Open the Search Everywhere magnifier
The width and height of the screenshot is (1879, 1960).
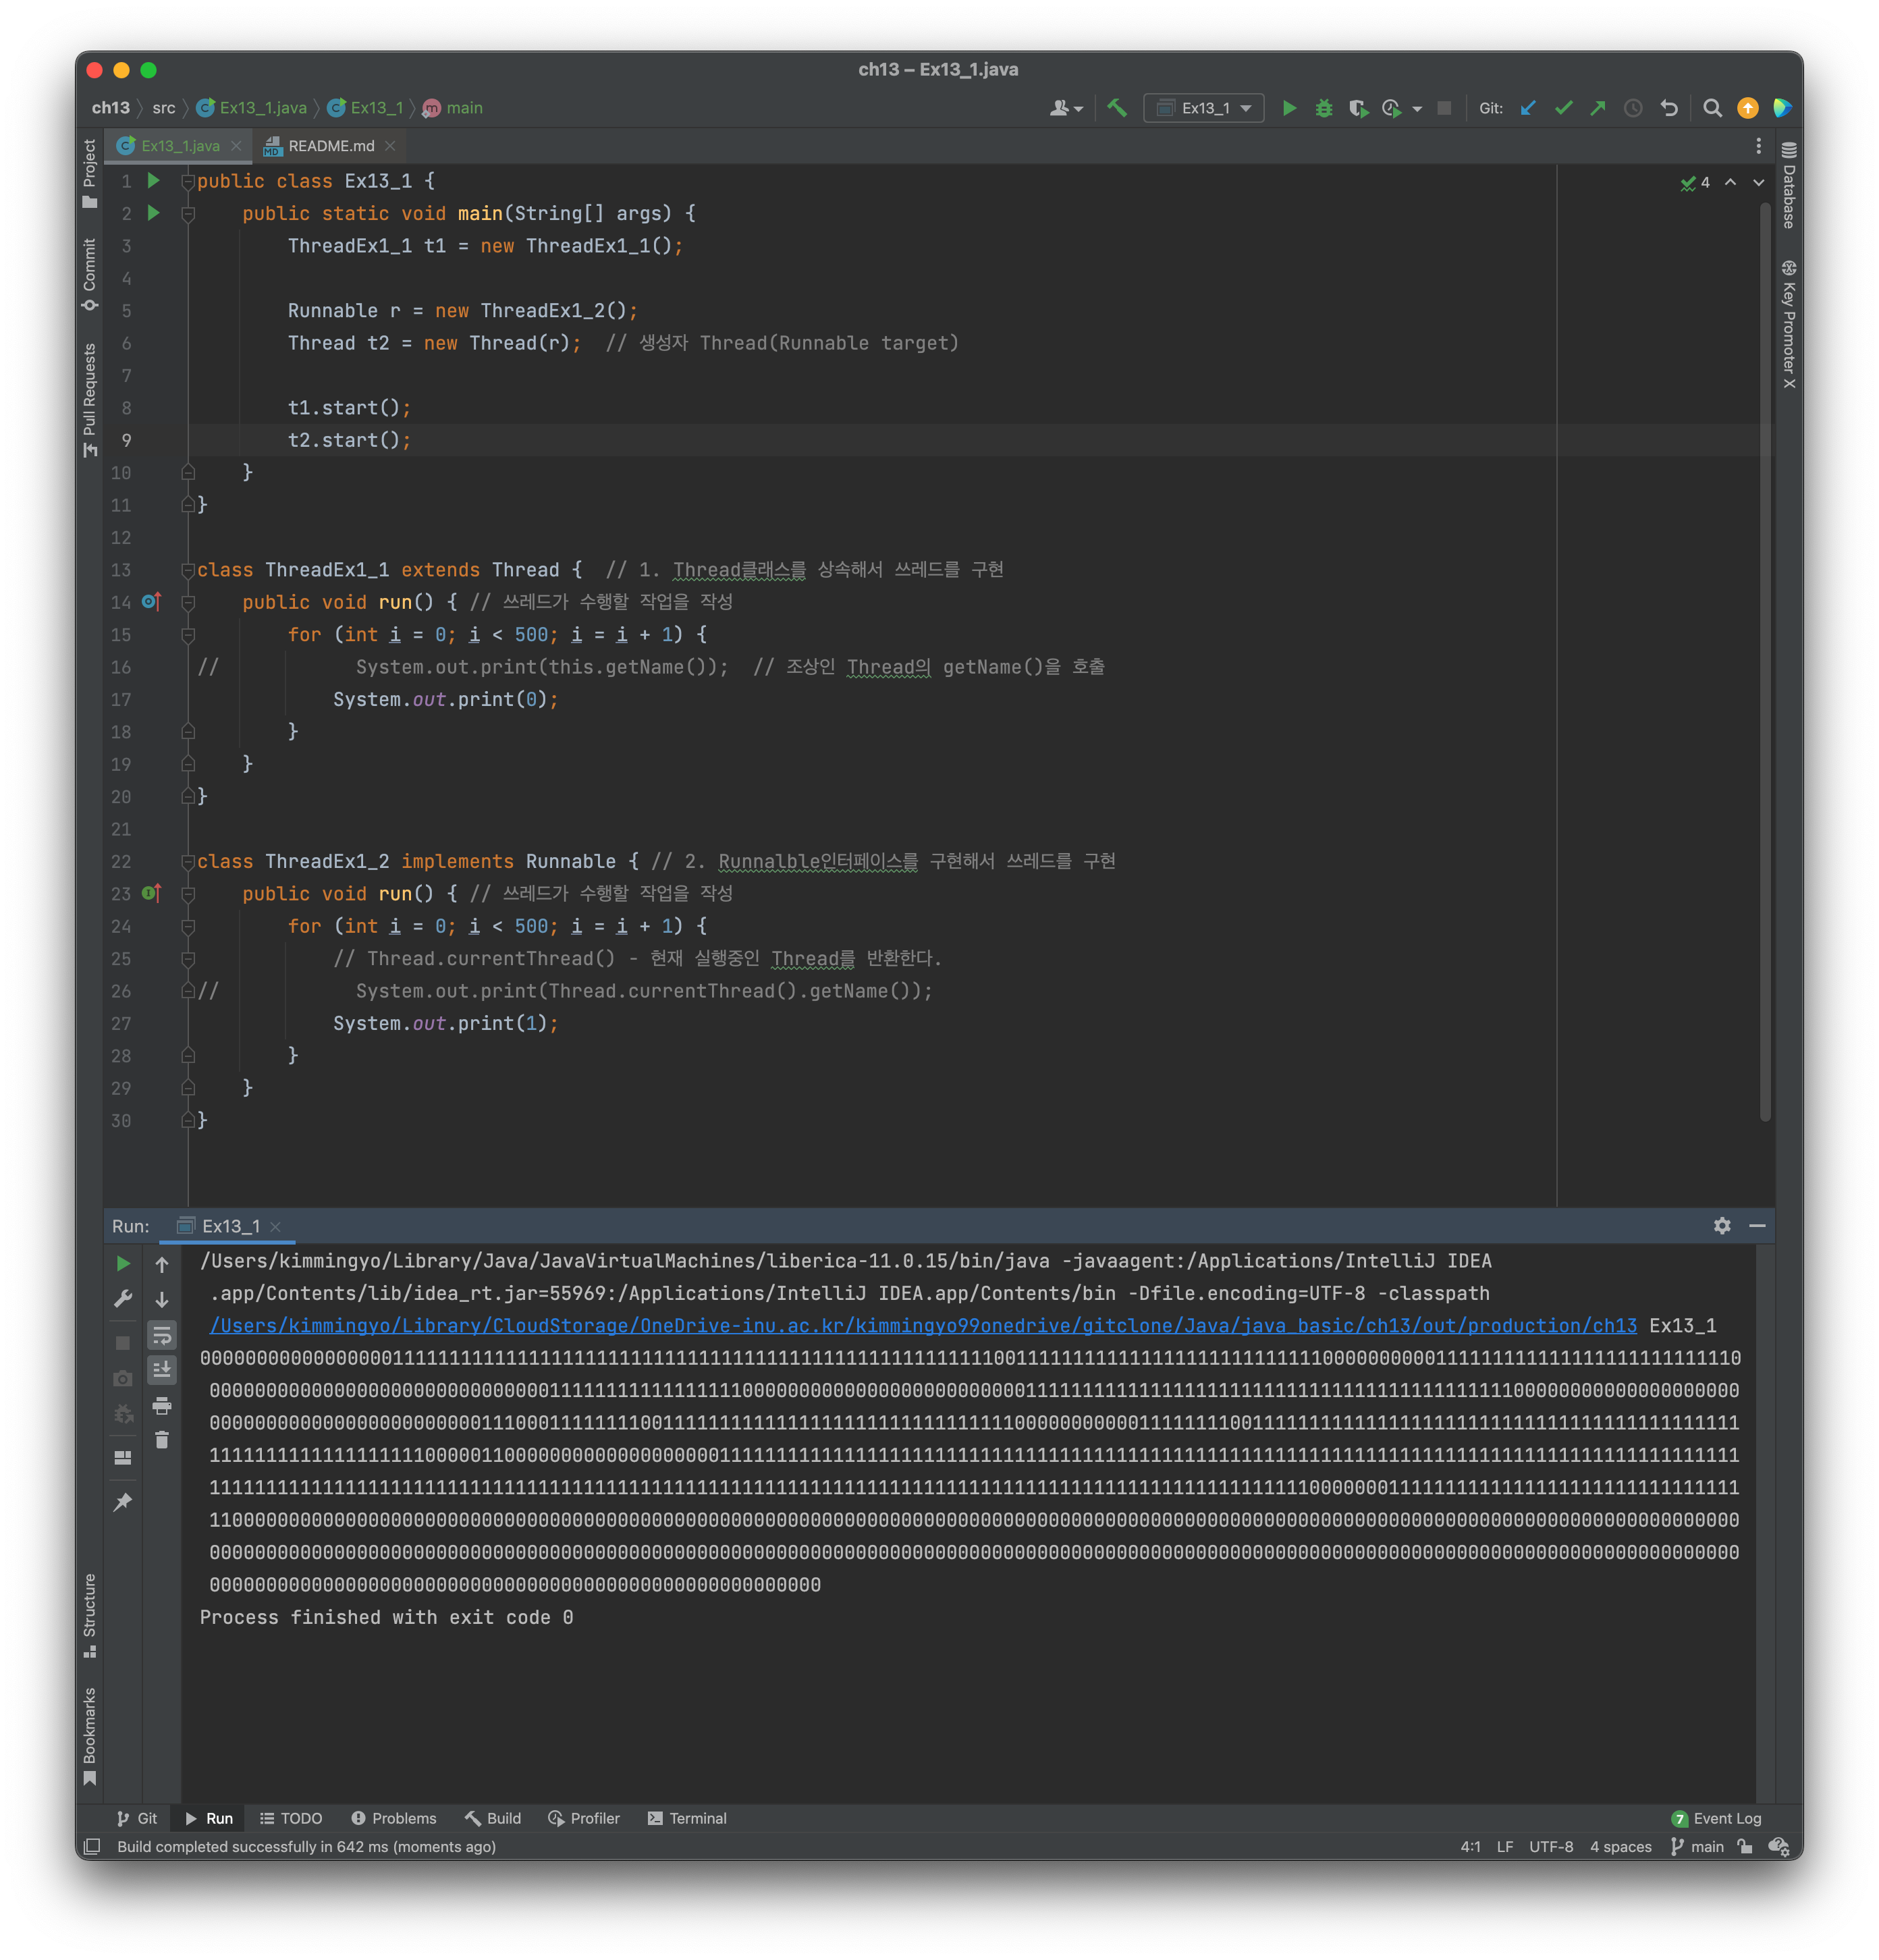click(1712, 108)
